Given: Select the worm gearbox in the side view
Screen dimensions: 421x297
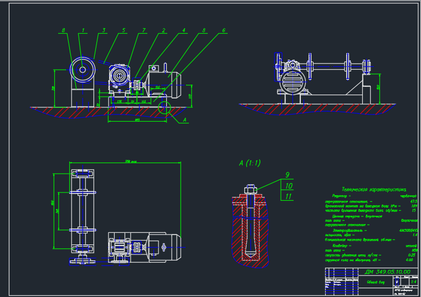Looking at the screenshot, I should [119, 76].
